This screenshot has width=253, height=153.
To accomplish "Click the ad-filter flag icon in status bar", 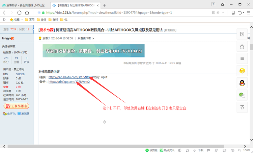I will 208,150.
